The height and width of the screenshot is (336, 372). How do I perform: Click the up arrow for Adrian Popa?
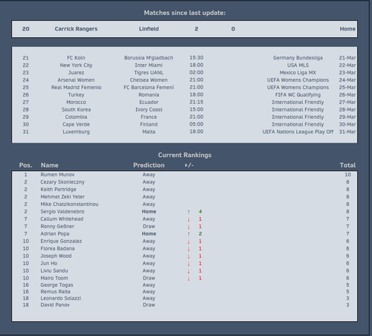pos(189,234)
